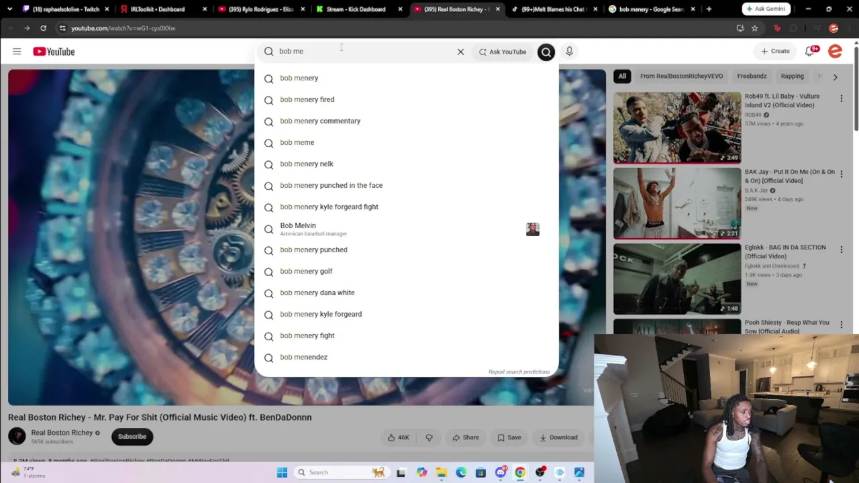The image size is (859, 483).
Task: Switch to the bob menery Google Search tab
Action: [x=652, y=9]
